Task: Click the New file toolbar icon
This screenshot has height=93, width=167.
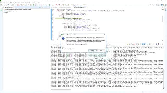Action: click(1, 5)
